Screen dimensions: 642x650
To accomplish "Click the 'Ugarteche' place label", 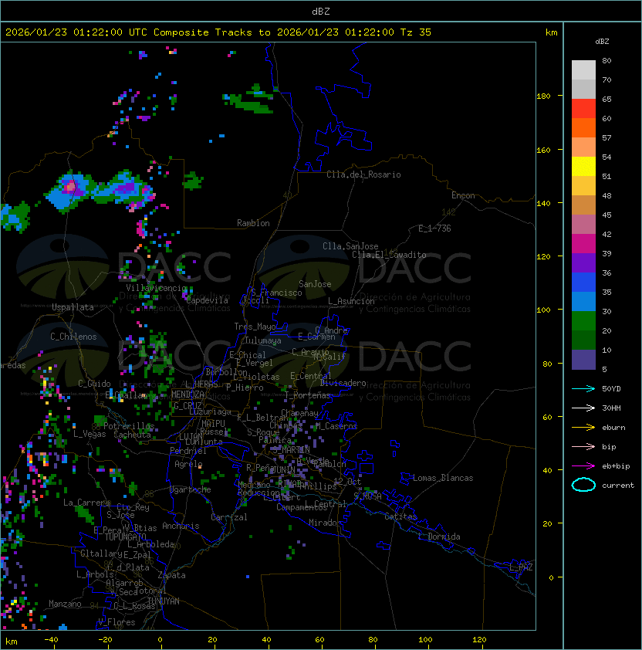I will click(x=191, y=489).
